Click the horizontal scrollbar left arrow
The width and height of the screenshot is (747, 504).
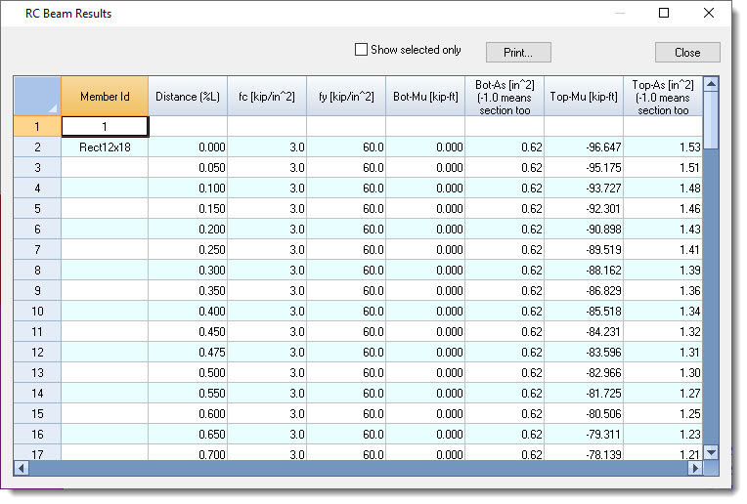tap(21, 469)
